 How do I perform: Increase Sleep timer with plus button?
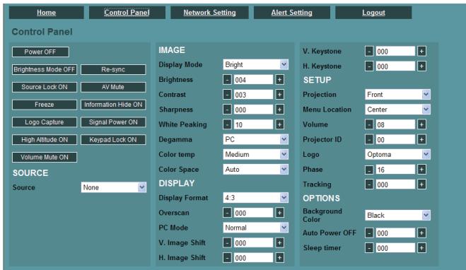[x=421, y=248]
